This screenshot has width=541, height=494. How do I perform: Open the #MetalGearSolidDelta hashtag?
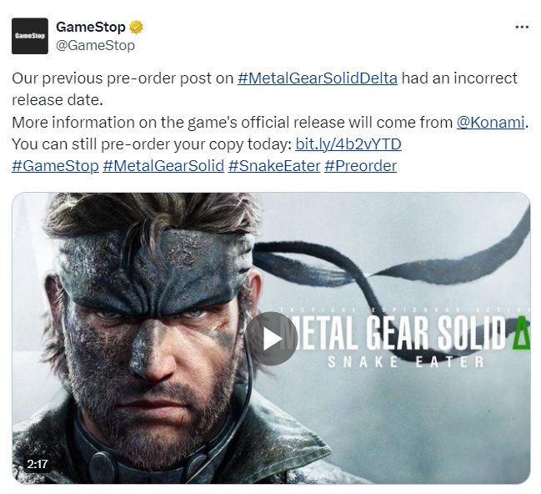coord(318,78)
